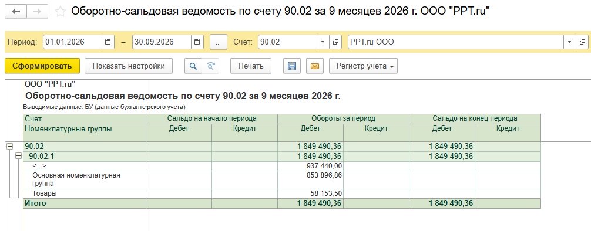Click the find next search icon
This screenshot has width=591, height=231.
click(x=211, y=66)
